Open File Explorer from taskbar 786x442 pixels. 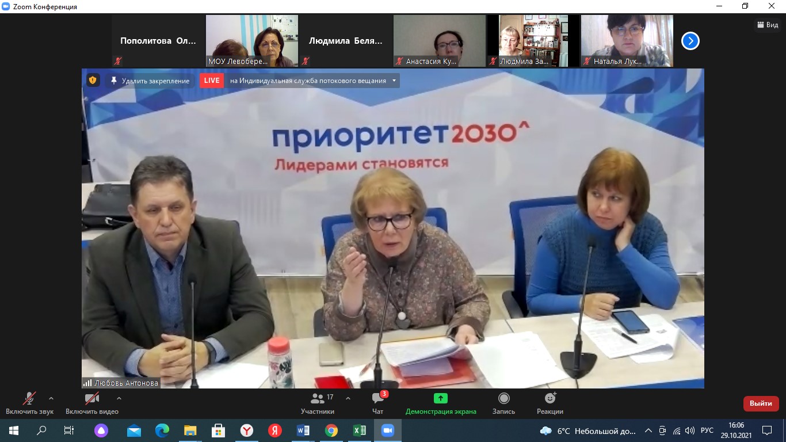(x=190, y=430)
